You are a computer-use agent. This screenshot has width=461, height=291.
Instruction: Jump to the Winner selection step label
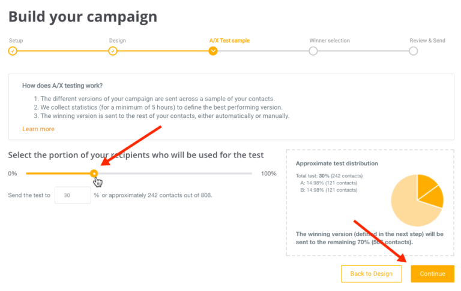[x=330, y=41]
